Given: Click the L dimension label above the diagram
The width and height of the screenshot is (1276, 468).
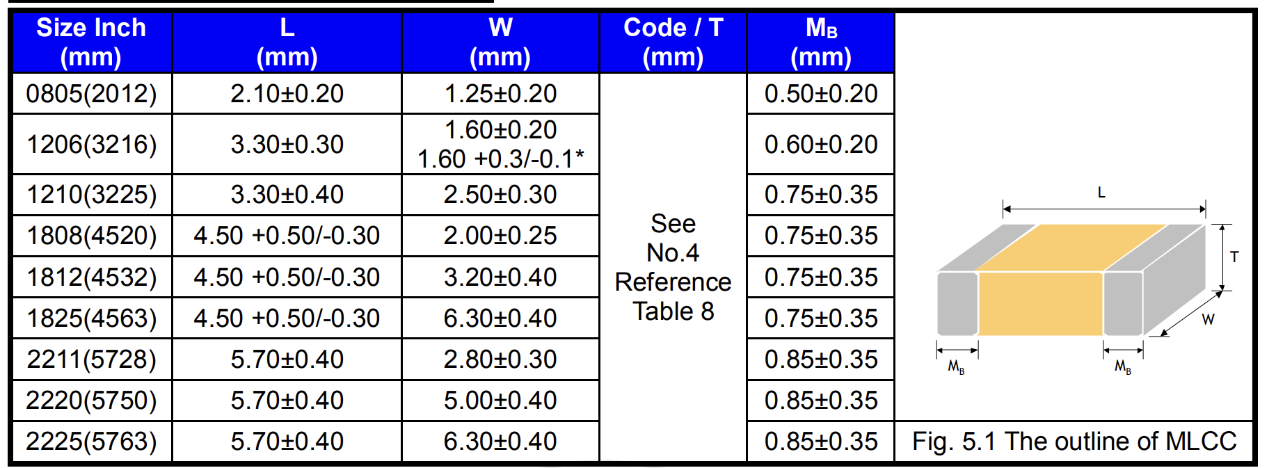Looking at the screenshot, I should click(1101, 193).
